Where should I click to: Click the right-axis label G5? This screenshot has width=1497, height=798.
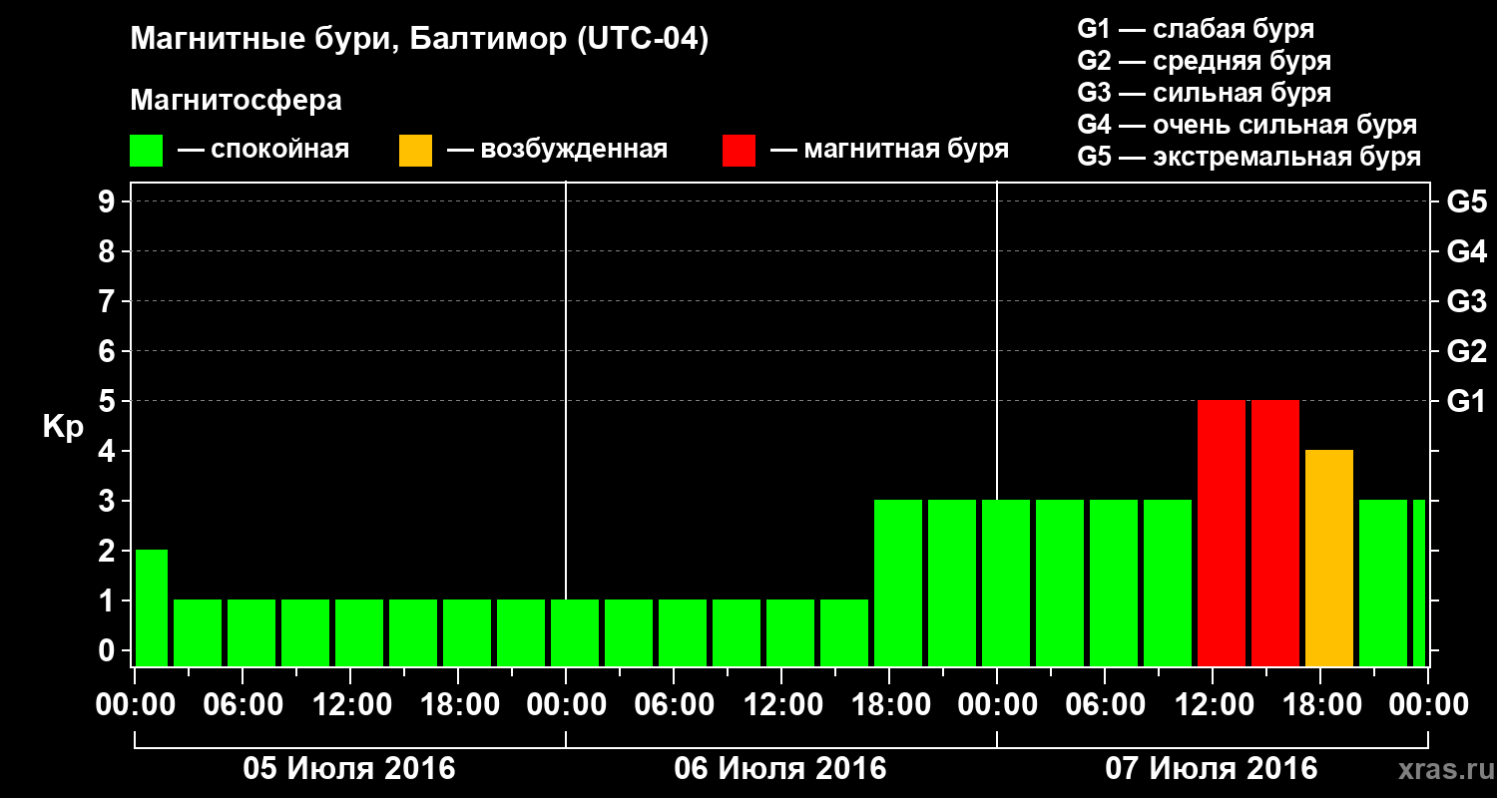1466,201
